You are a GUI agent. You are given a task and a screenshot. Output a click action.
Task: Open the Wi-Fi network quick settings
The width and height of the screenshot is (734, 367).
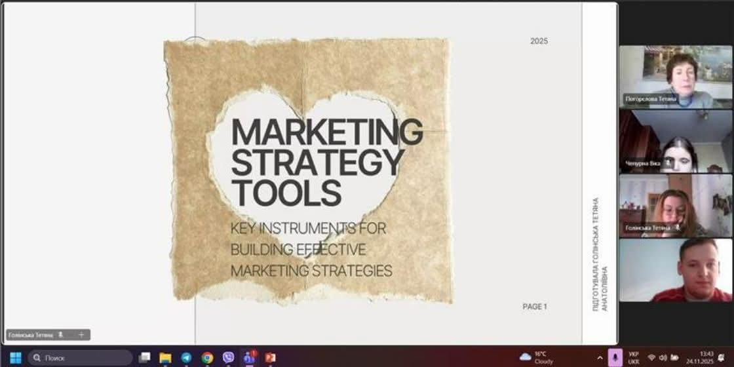(x=651, y=358)
